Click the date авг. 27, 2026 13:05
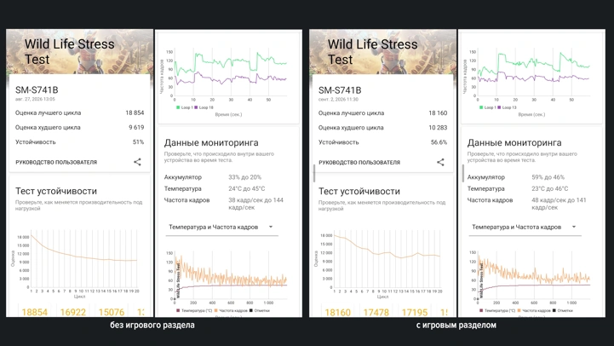This screenshot has height=346, width=614. (x=35, y=99)
